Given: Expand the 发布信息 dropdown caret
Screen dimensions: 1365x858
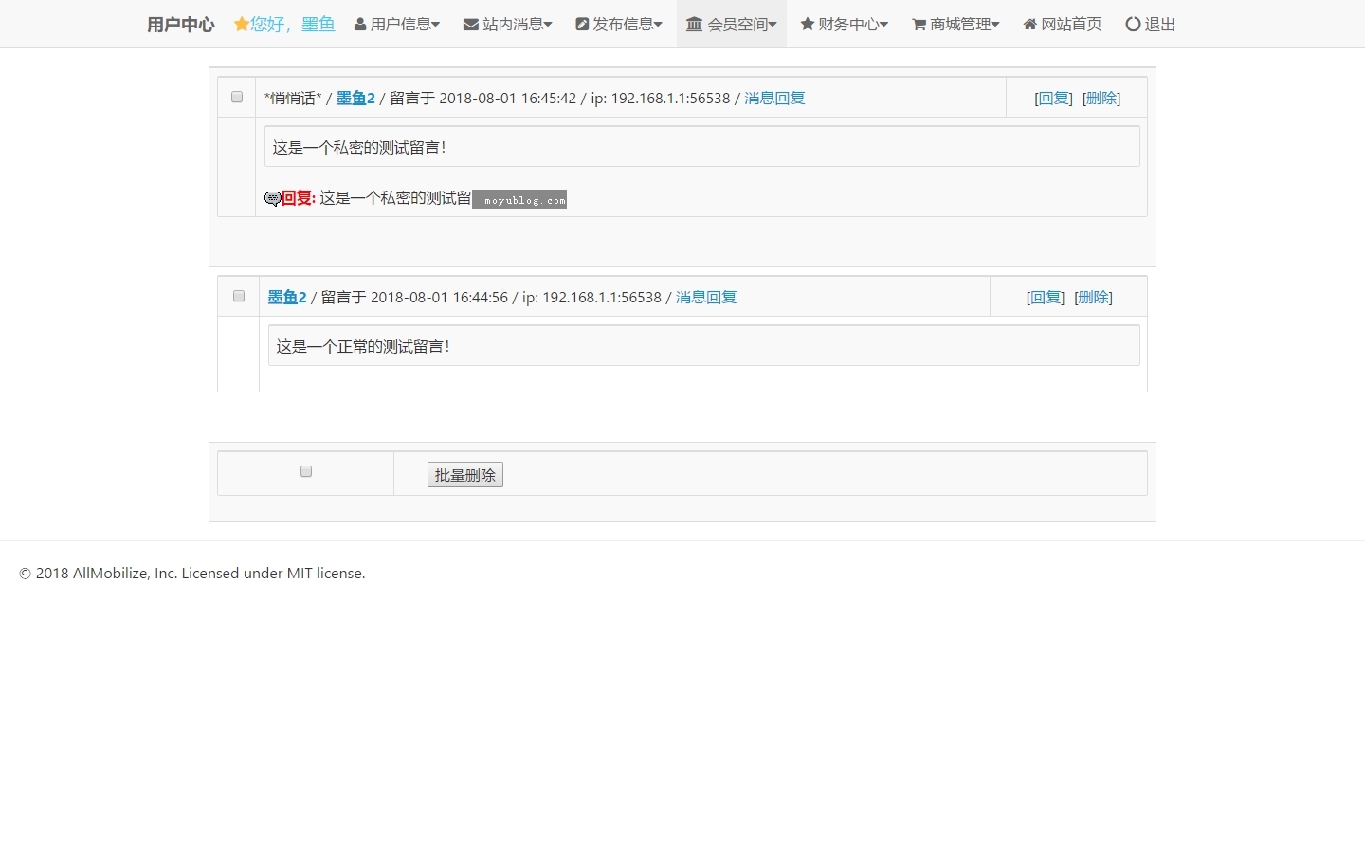Looking at the screenshot, I should [658, 25].
